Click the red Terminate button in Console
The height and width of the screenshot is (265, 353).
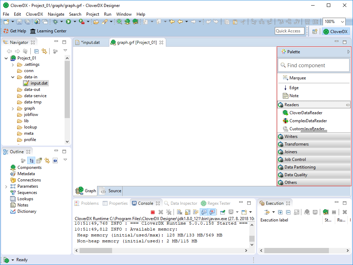click(153, 212)
